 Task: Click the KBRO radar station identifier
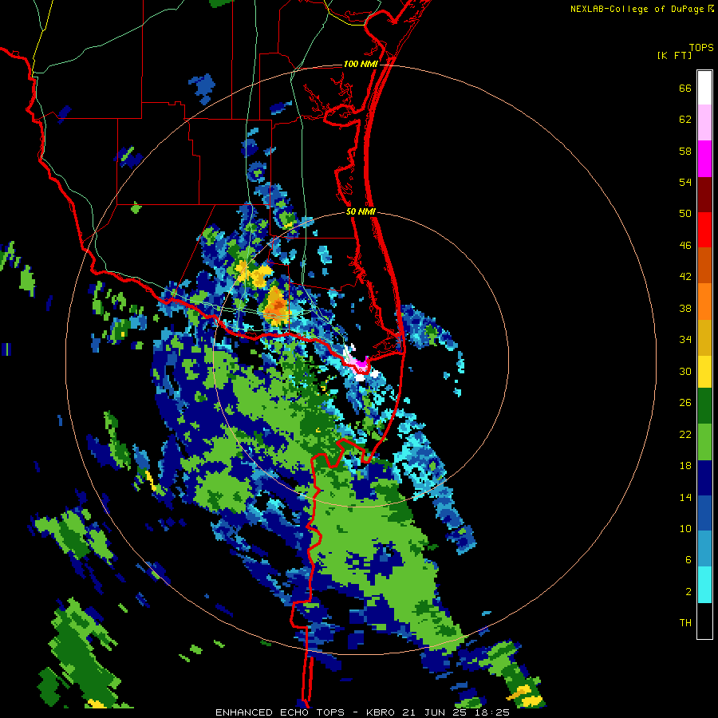[x=381, y=712]
